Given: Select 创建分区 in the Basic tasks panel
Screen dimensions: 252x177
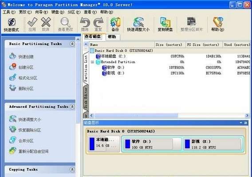Looking at the screenshot, I should pos(22,67).
